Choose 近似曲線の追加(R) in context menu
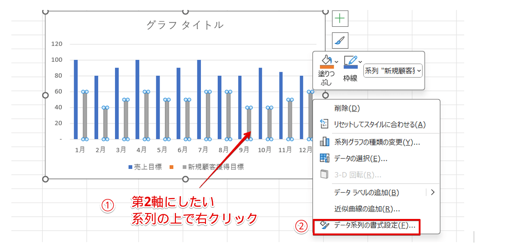 [x=367, y=209]
